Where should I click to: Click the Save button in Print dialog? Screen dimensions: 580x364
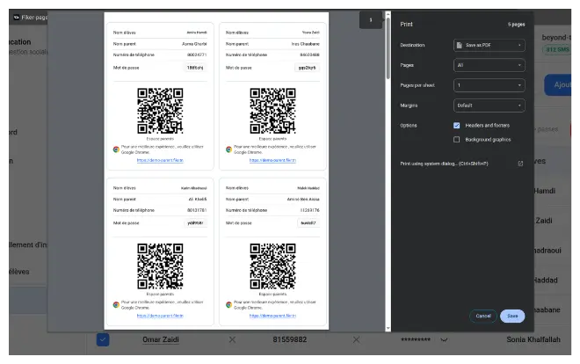512,316
